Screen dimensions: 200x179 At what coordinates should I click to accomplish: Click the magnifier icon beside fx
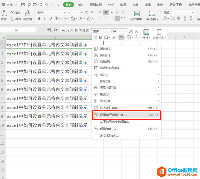(x=49, y=30)
